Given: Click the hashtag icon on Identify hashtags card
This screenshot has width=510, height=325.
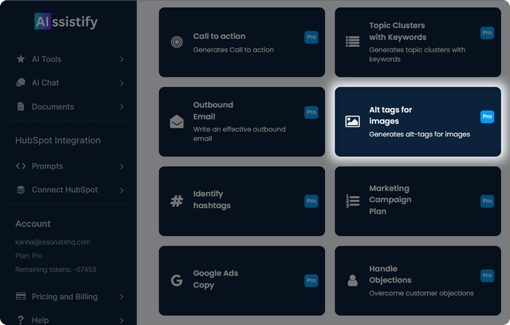Looking at the screenshot, I should tap(177, 201).
